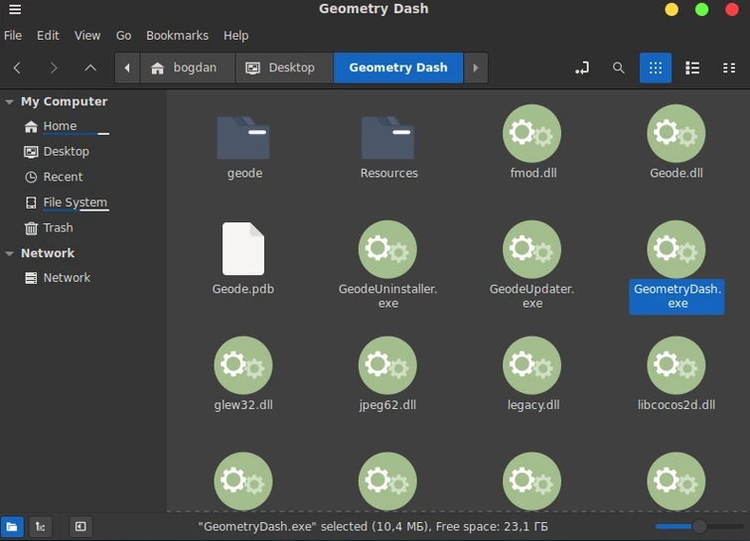750x541 pixels.
Task: Go back with the left arrow
Action: click(x=17, y=68)
